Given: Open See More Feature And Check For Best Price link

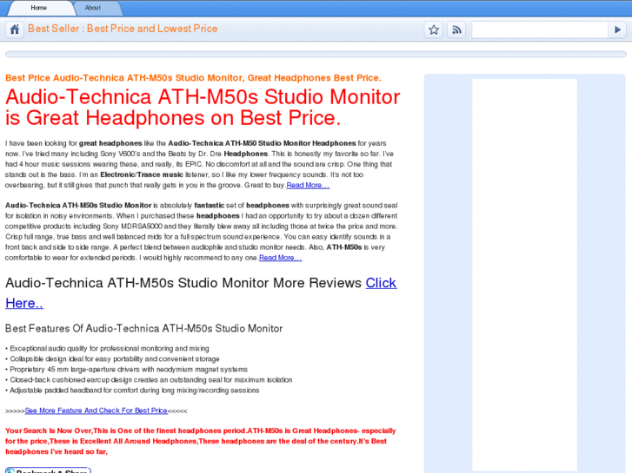Looking at the screenshot, I should pos(96,411).
